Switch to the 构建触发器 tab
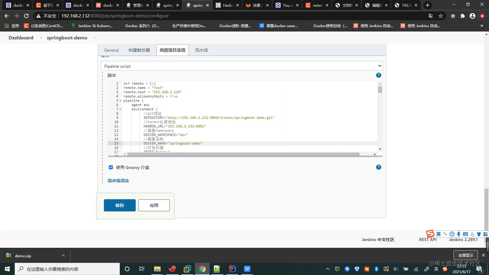Image resolution: width=489 pixels, height=275 pixels. click(x=139, y=50)
